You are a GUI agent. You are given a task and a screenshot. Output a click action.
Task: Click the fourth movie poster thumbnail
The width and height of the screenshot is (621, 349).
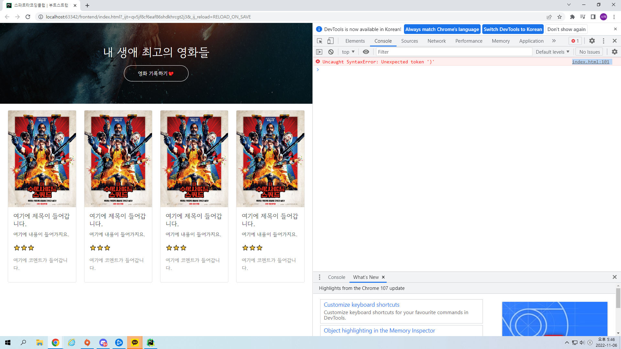270,159
